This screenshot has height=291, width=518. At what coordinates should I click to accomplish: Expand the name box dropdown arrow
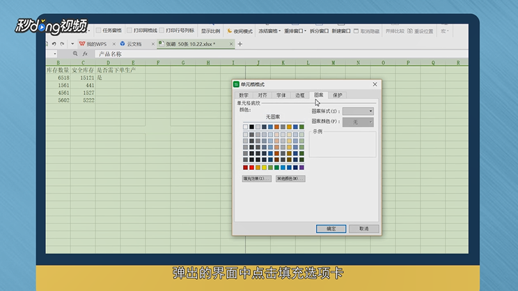pos(55,54)
